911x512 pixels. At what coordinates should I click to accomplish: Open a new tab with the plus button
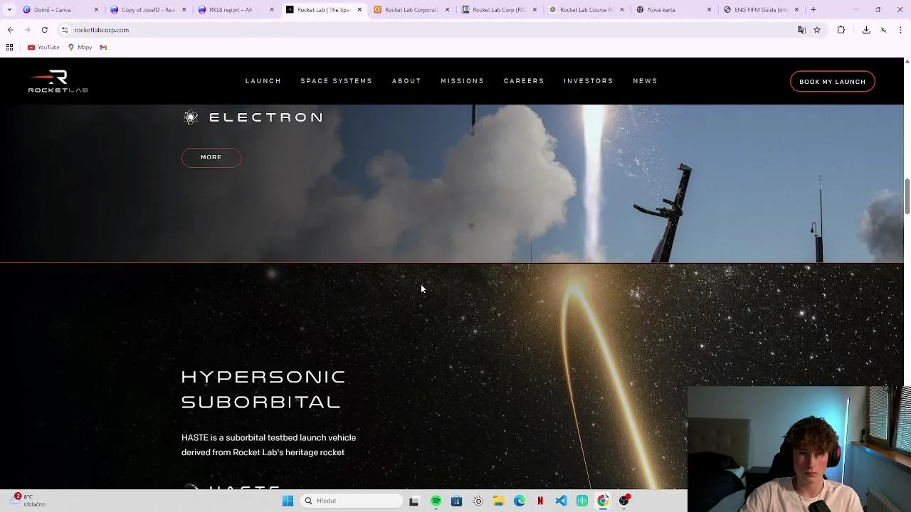click(813, 10)
